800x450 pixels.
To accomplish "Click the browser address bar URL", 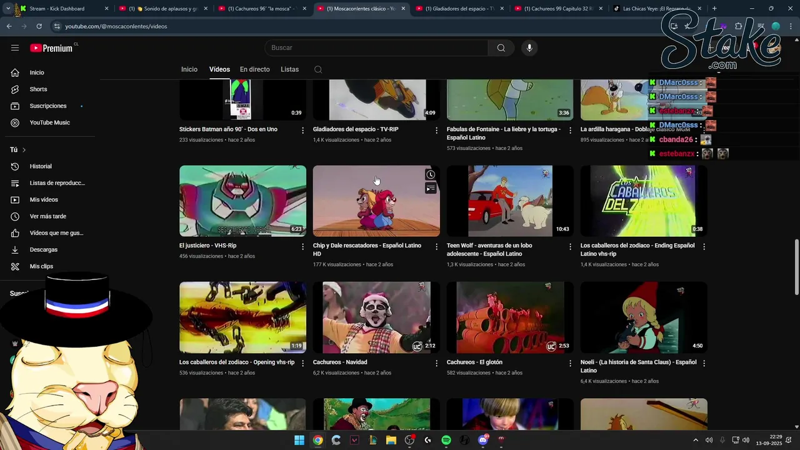I will tap(116, 26).
